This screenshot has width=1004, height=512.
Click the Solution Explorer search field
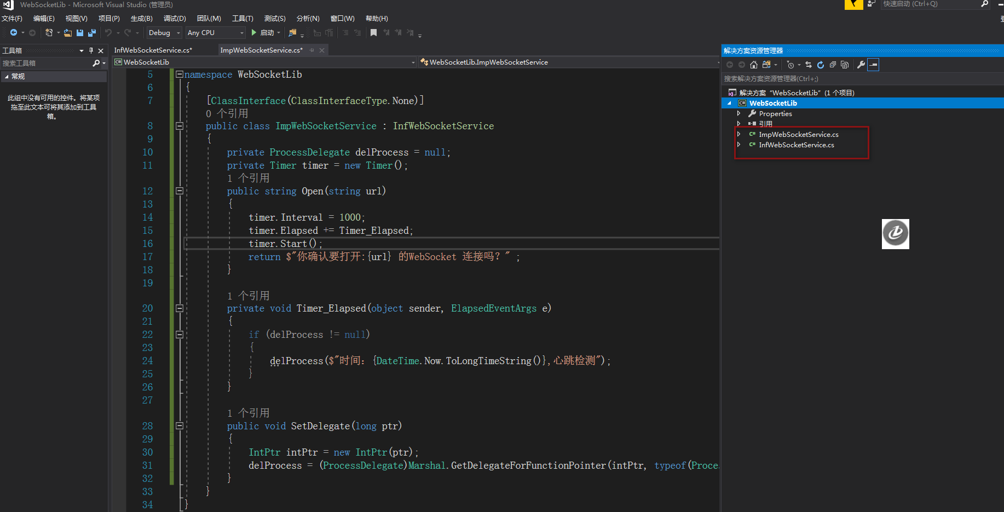[862, 79]
